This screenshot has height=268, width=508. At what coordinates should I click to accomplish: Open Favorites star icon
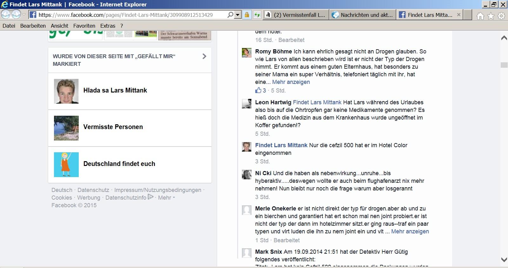(x=491, y=16)
